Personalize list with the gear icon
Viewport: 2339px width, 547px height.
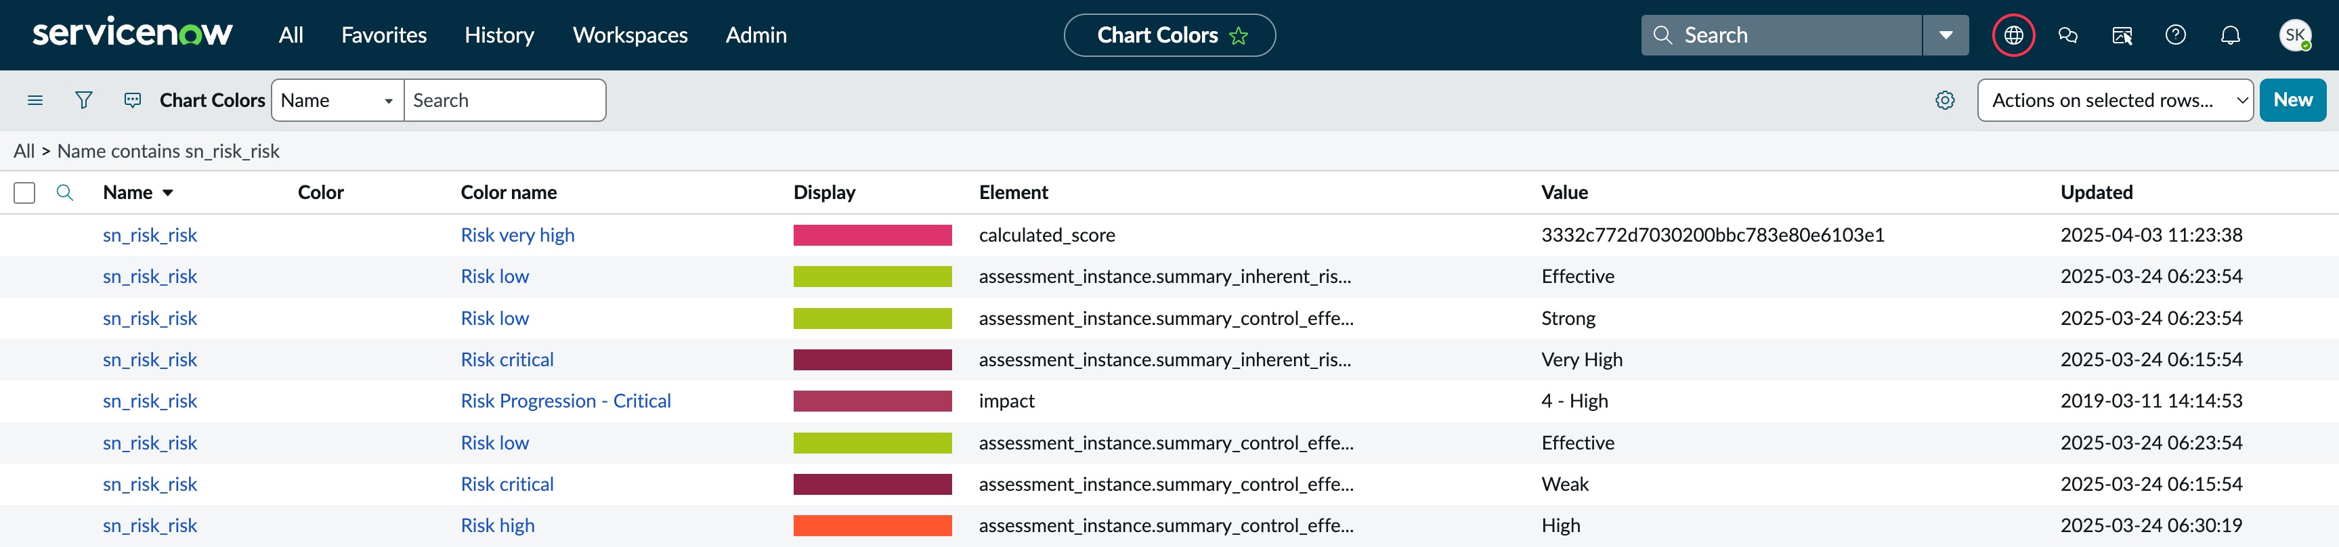tap(1945, 100)
